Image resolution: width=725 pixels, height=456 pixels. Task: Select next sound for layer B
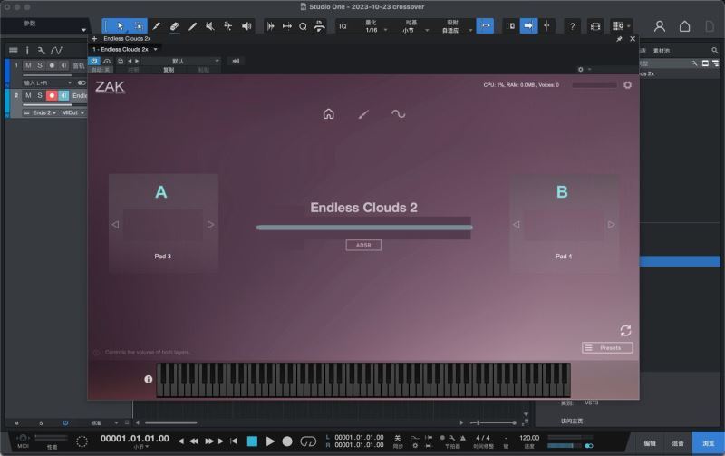tap(611, 224)
